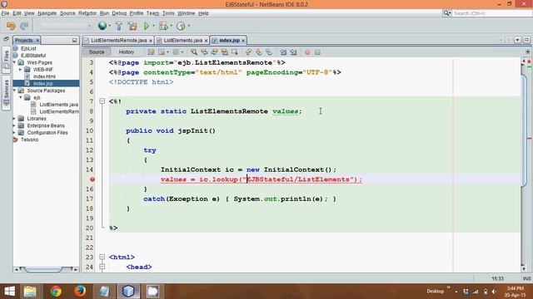Click the Find Selection magnifier icon
Image resolution: width=533 pixels, height=299 pixels.
pyautogui.click(x=194, y=52)
